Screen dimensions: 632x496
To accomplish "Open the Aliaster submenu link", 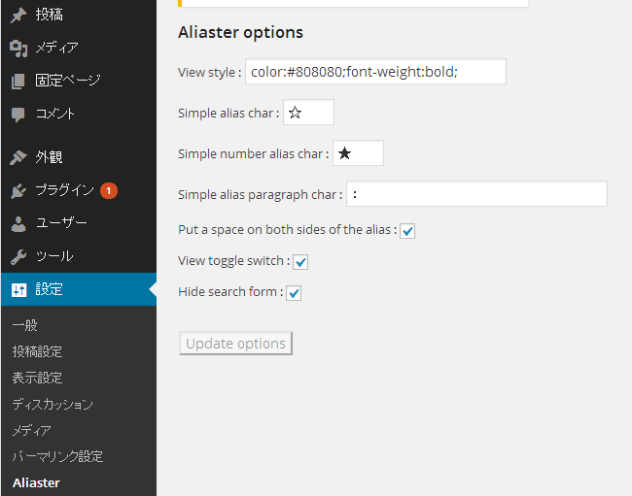I will [36, 482].
